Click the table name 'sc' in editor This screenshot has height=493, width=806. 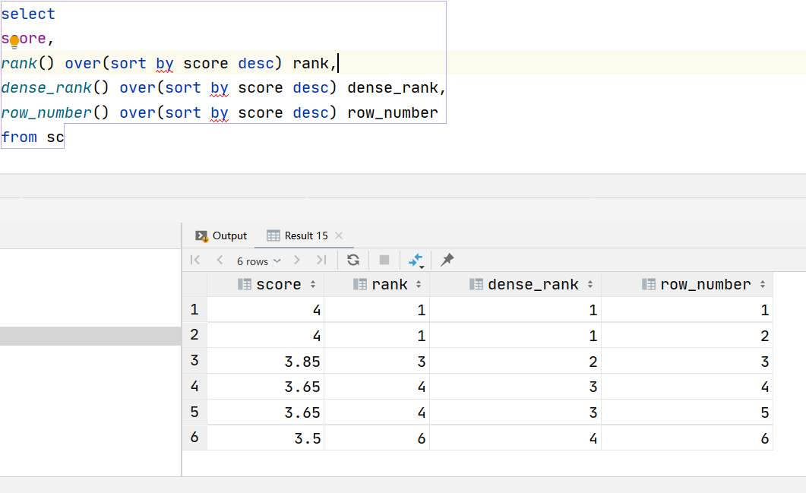point(55,137)
